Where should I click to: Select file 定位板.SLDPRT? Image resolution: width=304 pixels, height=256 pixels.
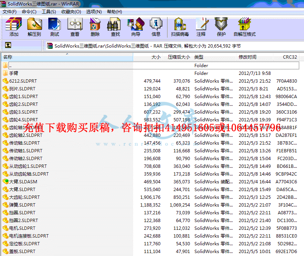point(24,244)
